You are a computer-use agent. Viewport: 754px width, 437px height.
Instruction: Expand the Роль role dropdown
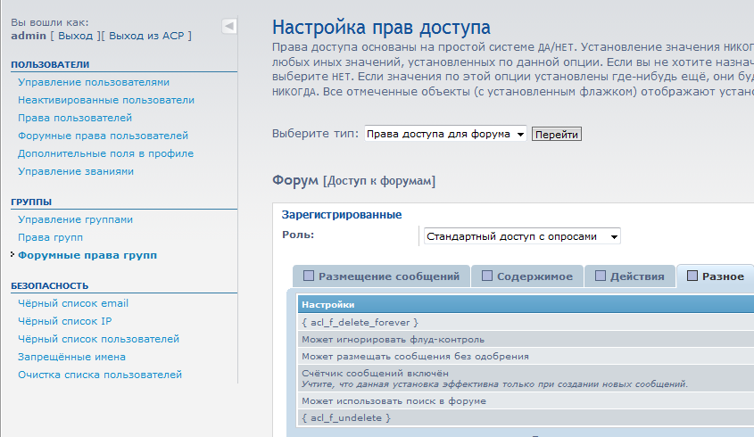pos(522,236)
